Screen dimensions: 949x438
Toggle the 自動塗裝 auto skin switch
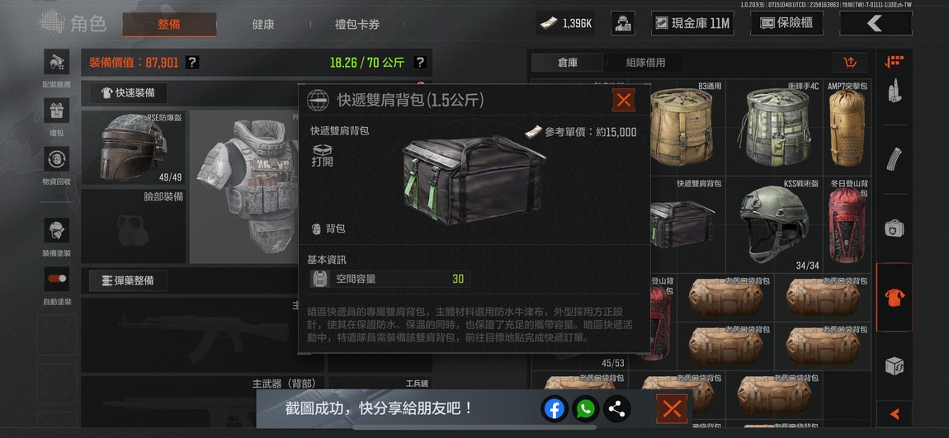(56, 279)
